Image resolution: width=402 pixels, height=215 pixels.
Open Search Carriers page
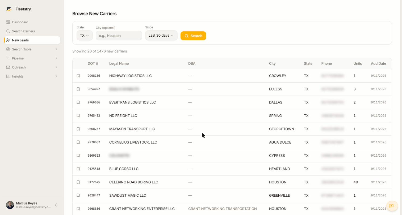click(x=32, y=31)
